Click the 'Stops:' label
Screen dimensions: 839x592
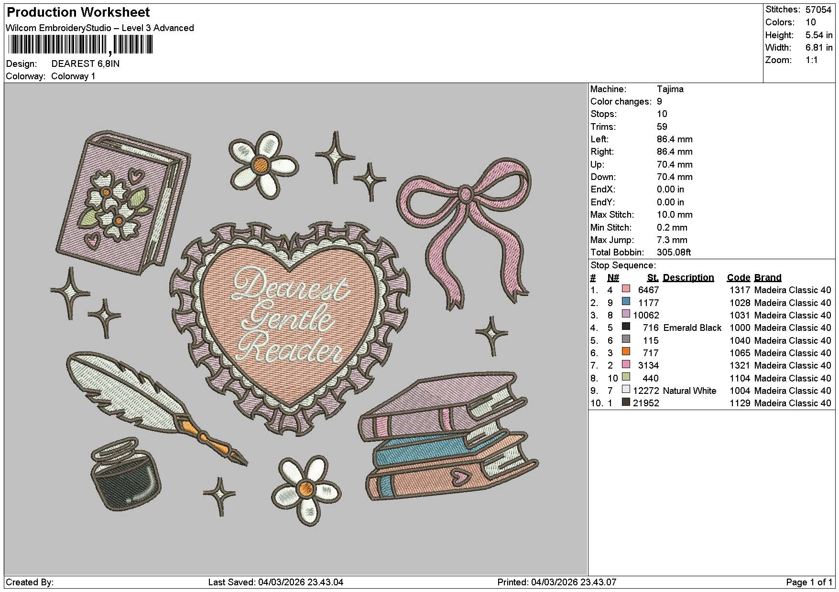[x=604, y=114]
